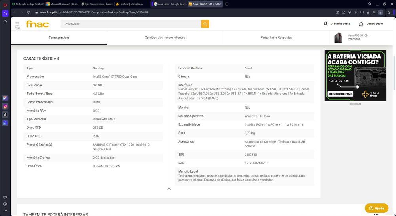The height and width of the screenshot is (216, 396).
Task: Open the Opera main menu logo
Action: tap(5, 4)
